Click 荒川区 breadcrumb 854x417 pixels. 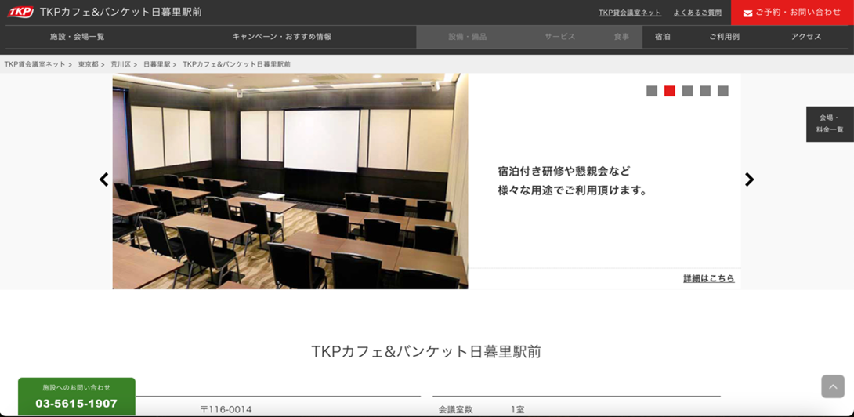(121, 64)
